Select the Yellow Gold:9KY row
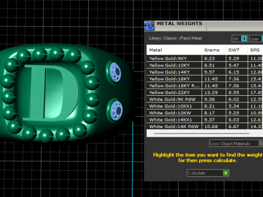 click(x=205, y=59)
